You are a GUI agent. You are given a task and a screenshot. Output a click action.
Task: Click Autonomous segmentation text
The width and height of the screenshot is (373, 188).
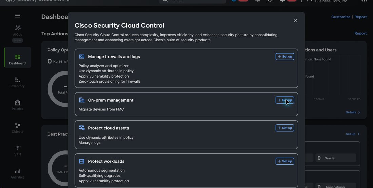click(x=102, y=170)
